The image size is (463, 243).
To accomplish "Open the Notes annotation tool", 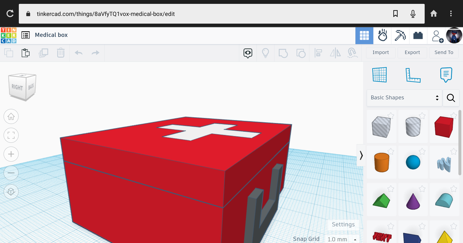I will pyautogui.click(x=446, y=75).
